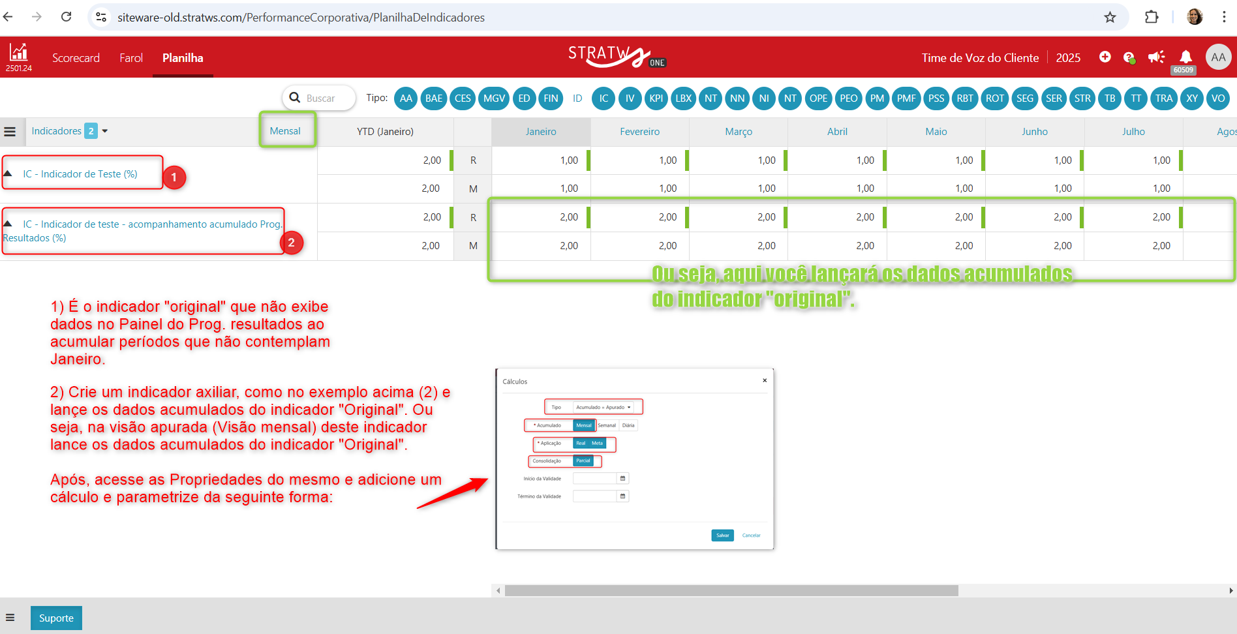The height and width of the screenshot is (634, 1237).
Task: Click the Suporte button
Action: [56, 618]
